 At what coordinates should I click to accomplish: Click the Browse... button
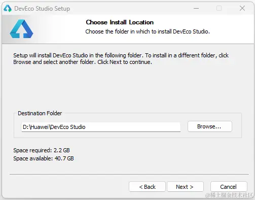(x=210, y=126)
